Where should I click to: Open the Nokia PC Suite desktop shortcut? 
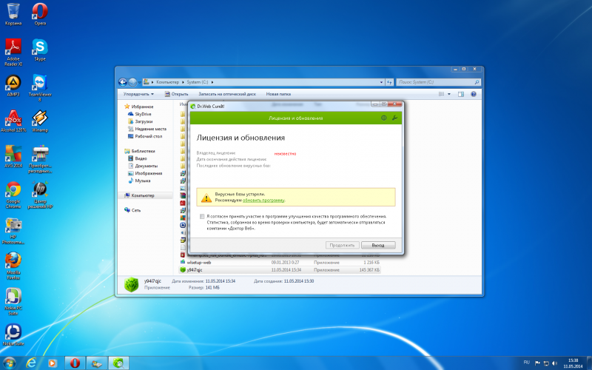point(13,301)
